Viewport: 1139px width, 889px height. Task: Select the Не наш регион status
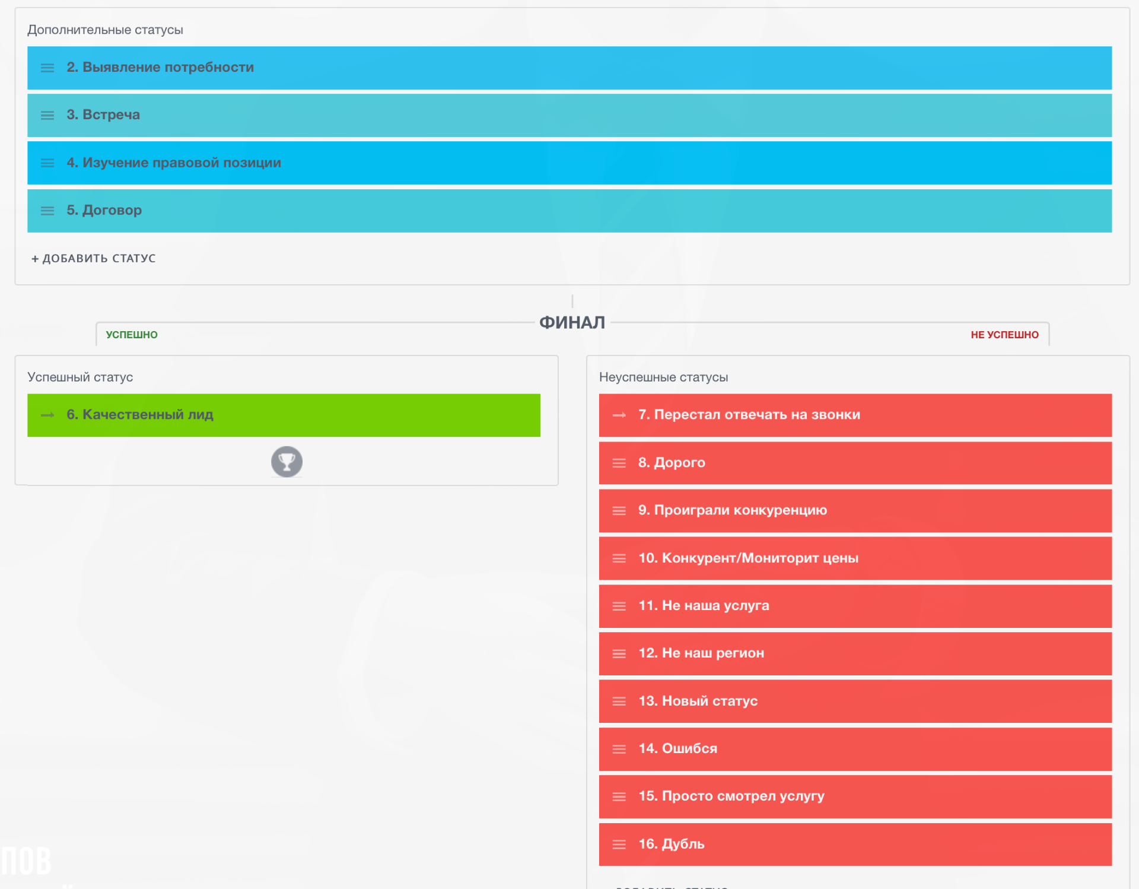pyautogui.click(x=854, y=653)
